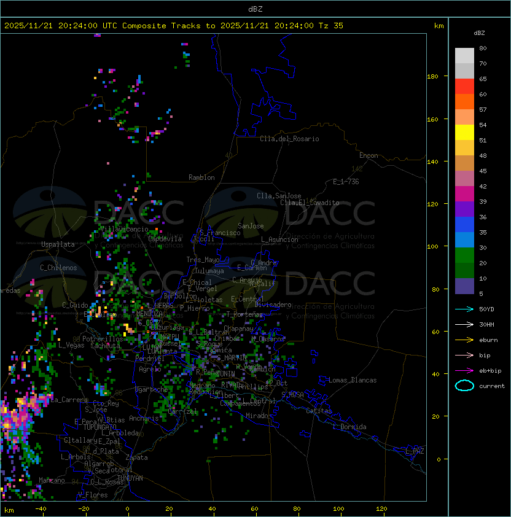This screenshot has height=517, width=511.
Task: Click the 'E_1-736' map label
Action: pos(346,182)
